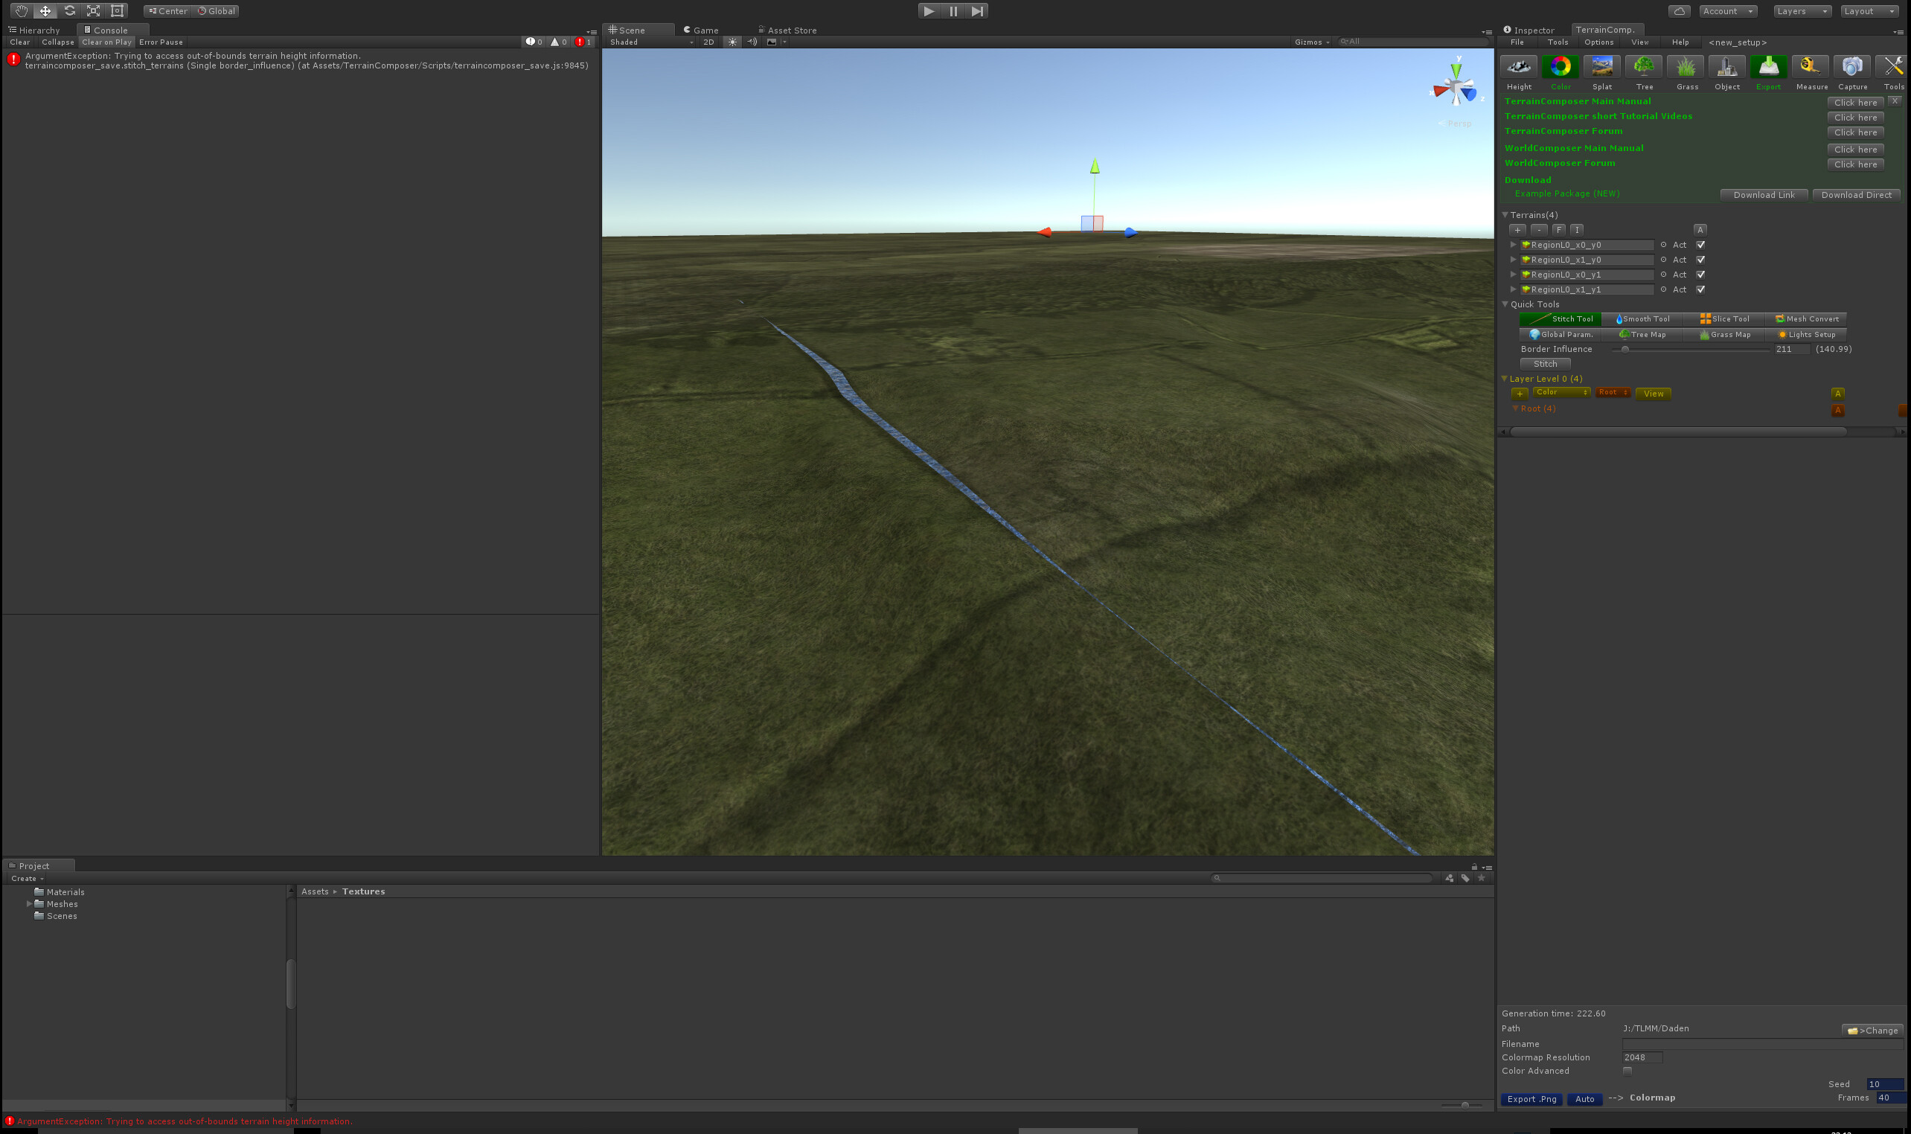Switch to the Game tab

(x=702, y=30)
